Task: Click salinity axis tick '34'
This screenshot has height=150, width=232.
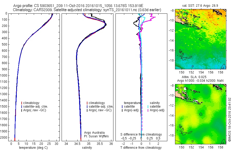Action: click(66, 144)
